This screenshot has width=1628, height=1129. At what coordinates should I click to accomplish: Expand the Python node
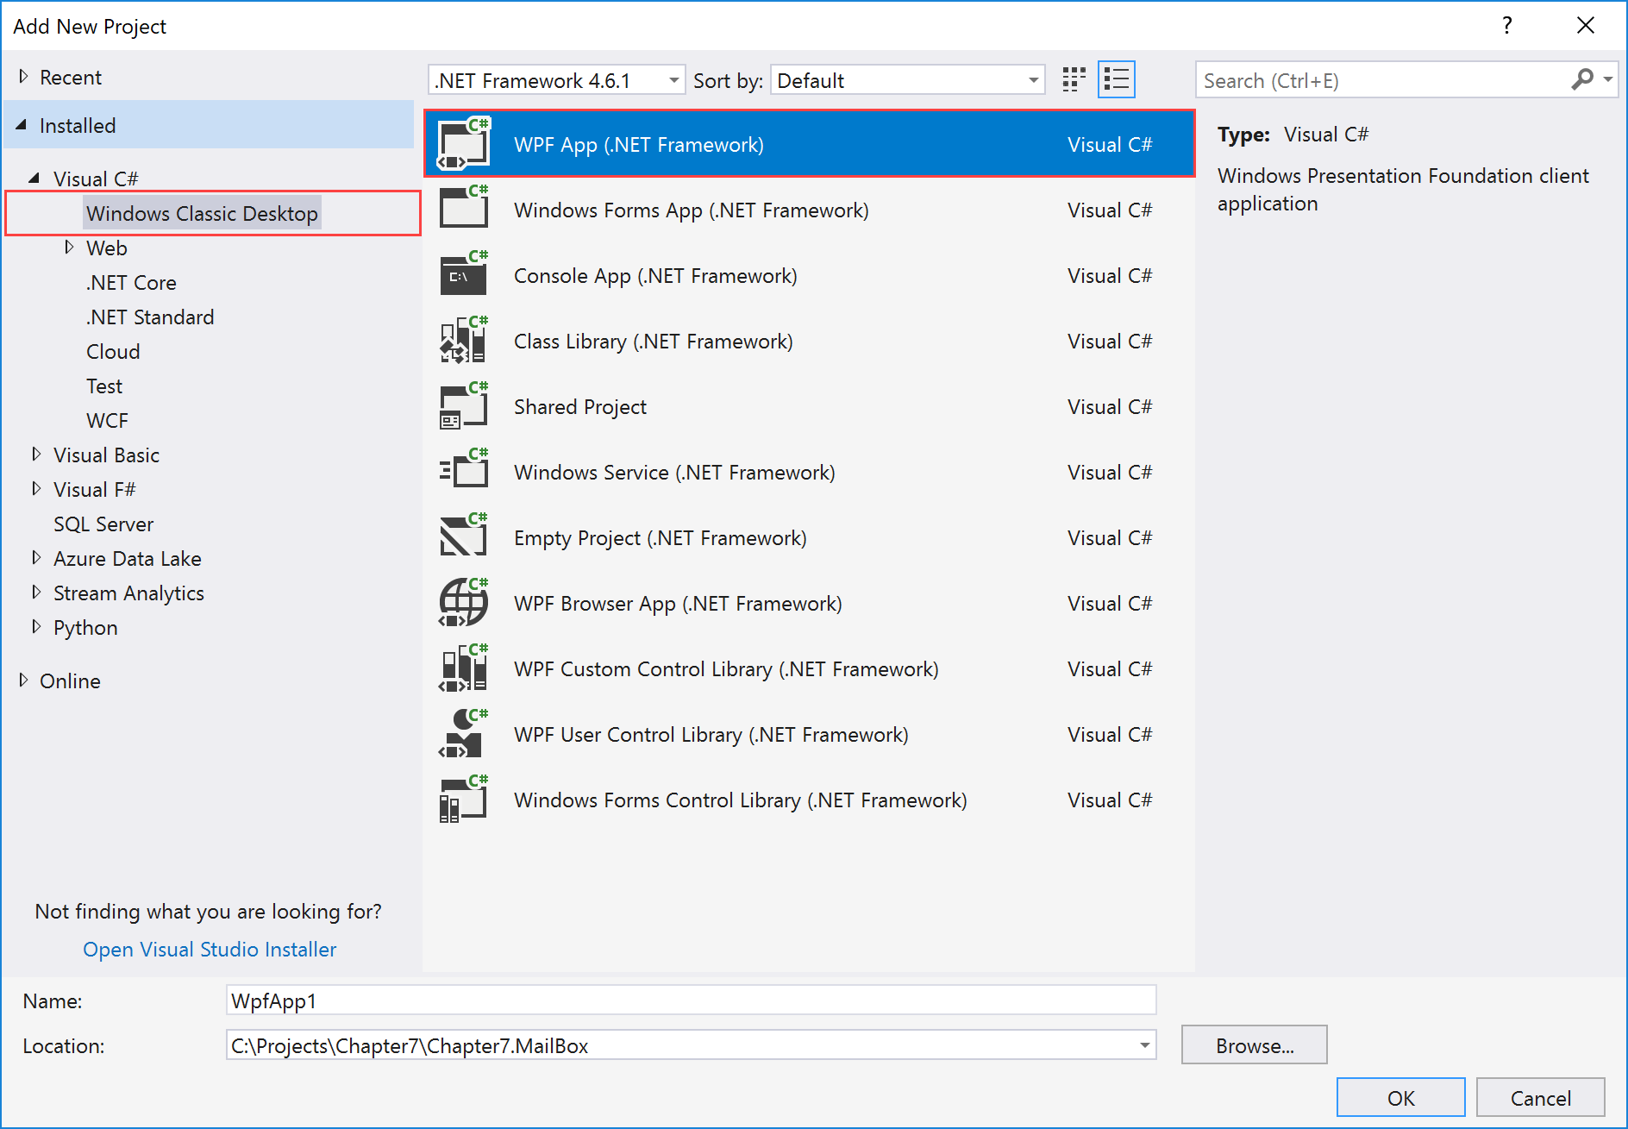click(36, 627)
